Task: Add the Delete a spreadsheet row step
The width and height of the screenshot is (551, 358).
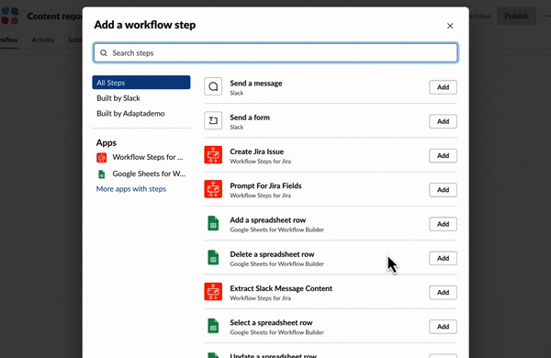Action: coord(443,258)
